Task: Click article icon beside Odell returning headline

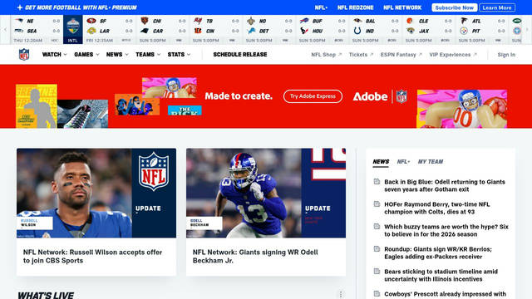Action: pos(377,182)
